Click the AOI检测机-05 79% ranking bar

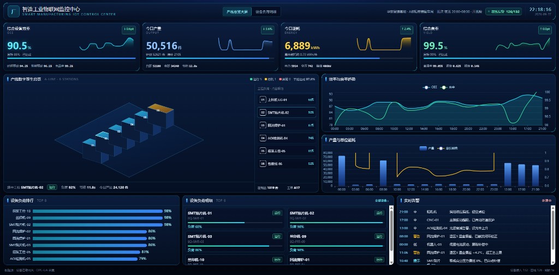(85, 259)
